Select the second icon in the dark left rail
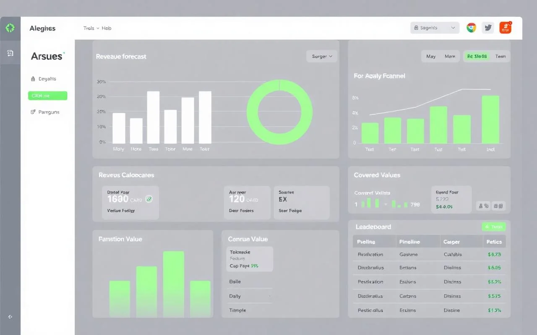The image size is (537, 335). click(x=10, y=53)
